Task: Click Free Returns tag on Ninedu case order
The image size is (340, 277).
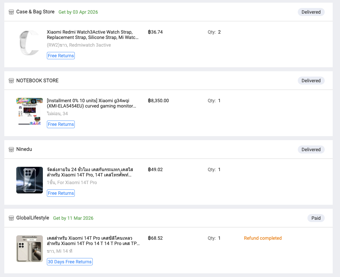Action: click(61, 193)
